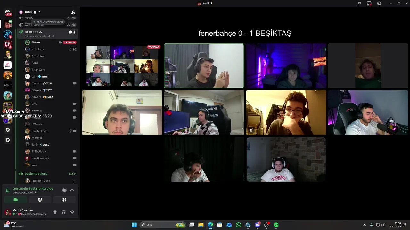Invite people to Amik server icon
Image resolution: width=410 pixels, height=230 pixels.
73,12
